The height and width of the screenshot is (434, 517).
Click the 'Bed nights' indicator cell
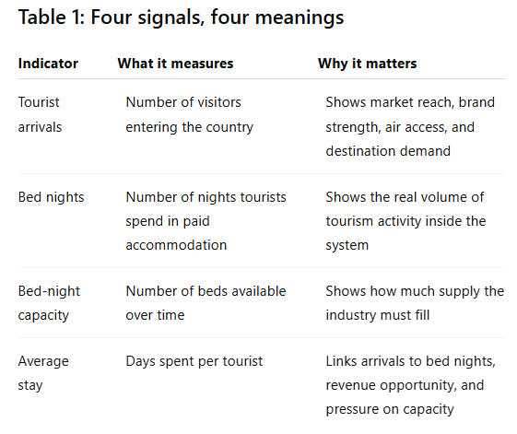[51, 197]
